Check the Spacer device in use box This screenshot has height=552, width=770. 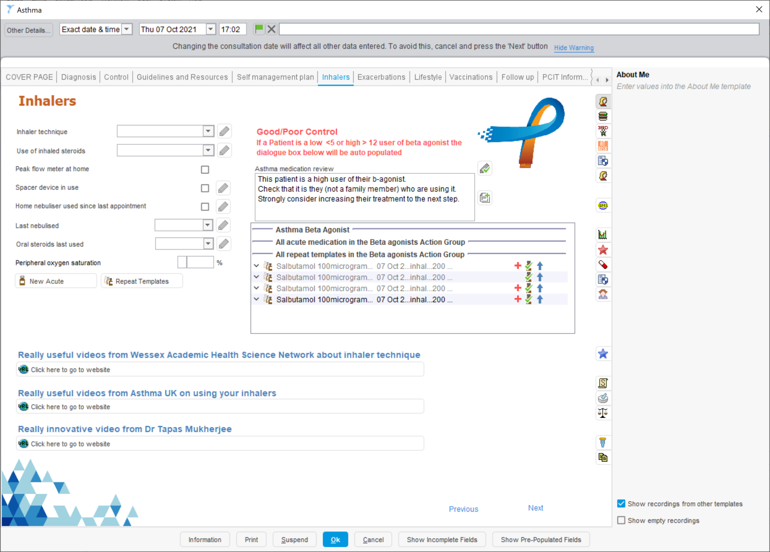click(205, 188)
